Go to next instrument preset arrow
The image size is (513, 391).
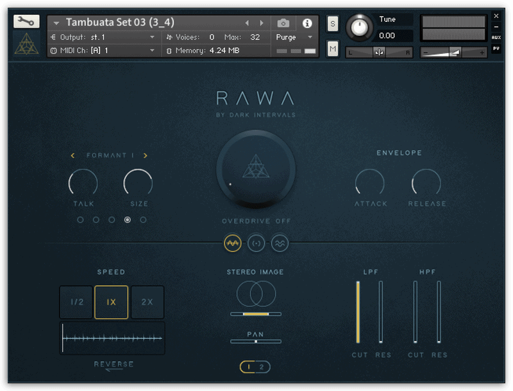pyautogui.click(x=262, y=23)
